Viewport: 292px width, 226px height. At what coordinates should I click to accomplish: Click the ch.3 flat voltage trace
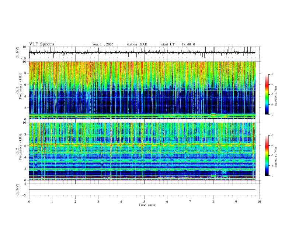(x=142, y=189)
